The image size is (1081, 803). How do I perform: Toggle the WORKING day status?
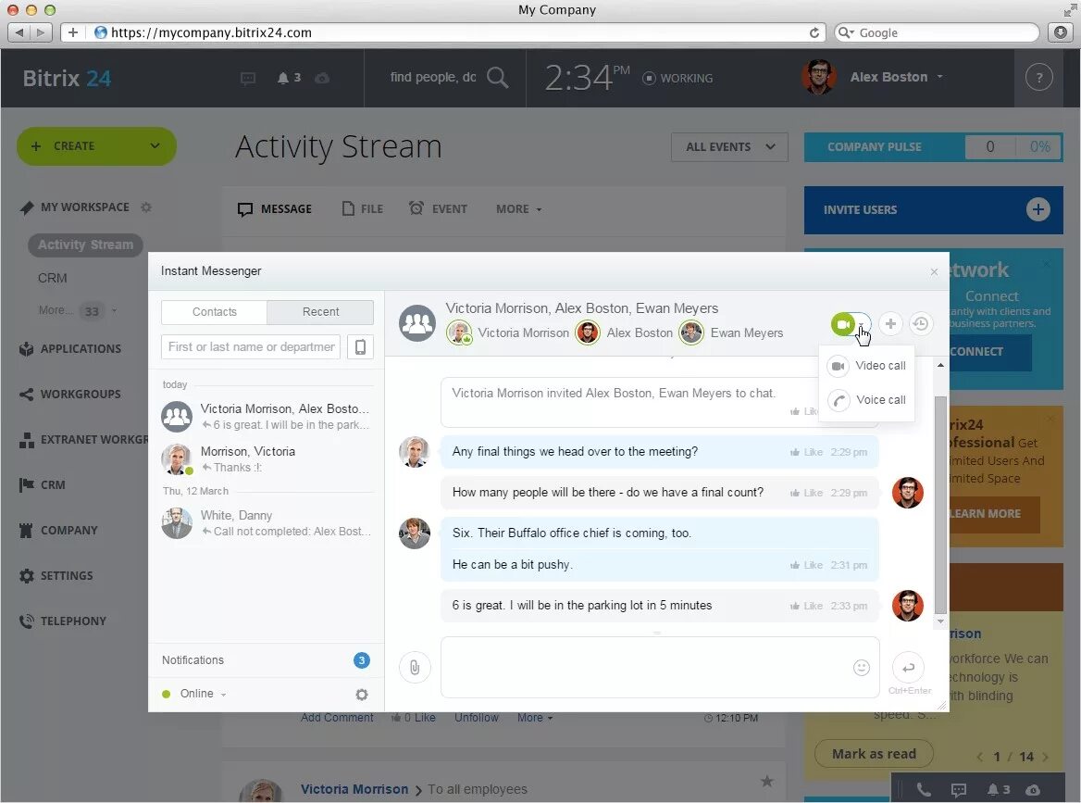pos(677,78)
